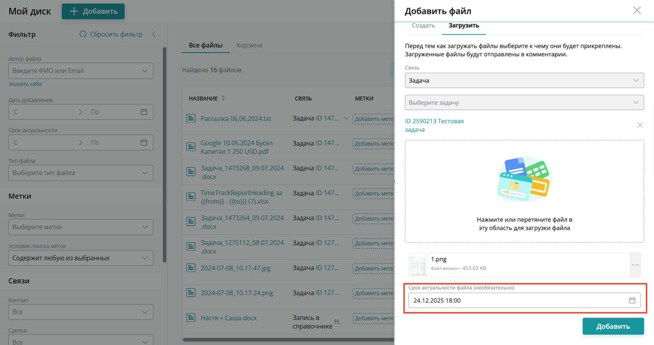Click calendar icon in file expiry date field

pyautogui.click(x=632, y=300)
